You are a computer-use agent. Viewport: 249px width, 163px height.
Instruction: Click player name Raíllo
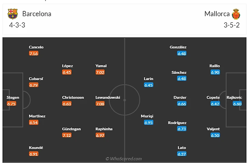click(215, 66)
